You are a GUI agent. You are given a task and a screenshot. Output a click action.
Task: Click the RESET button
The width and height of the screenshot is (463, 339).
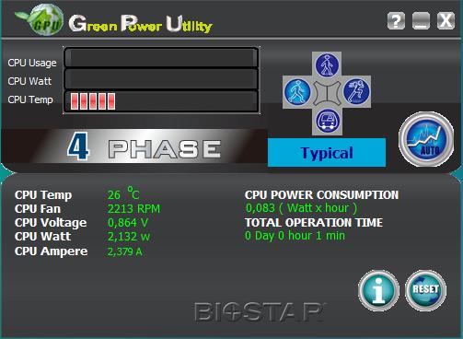[x=425, y=290]
